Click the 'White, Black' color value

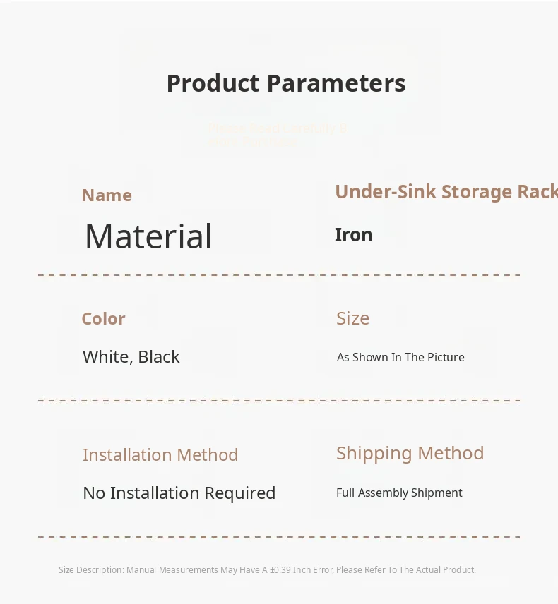131,357
